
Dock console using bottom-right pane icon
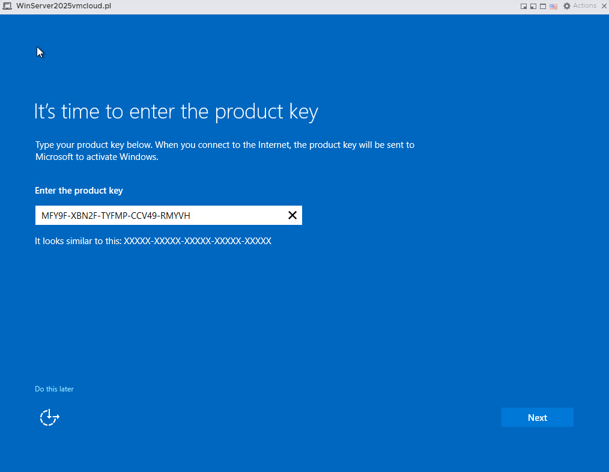524,6
